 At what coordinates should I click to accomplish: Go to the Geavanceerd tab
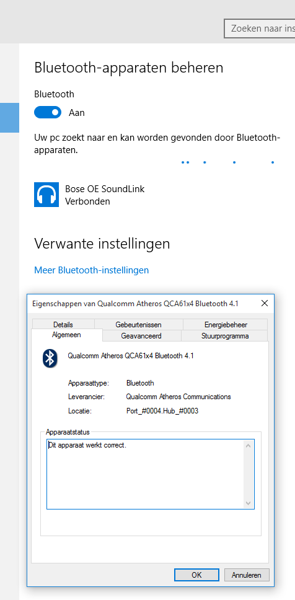tap(141, 336)
